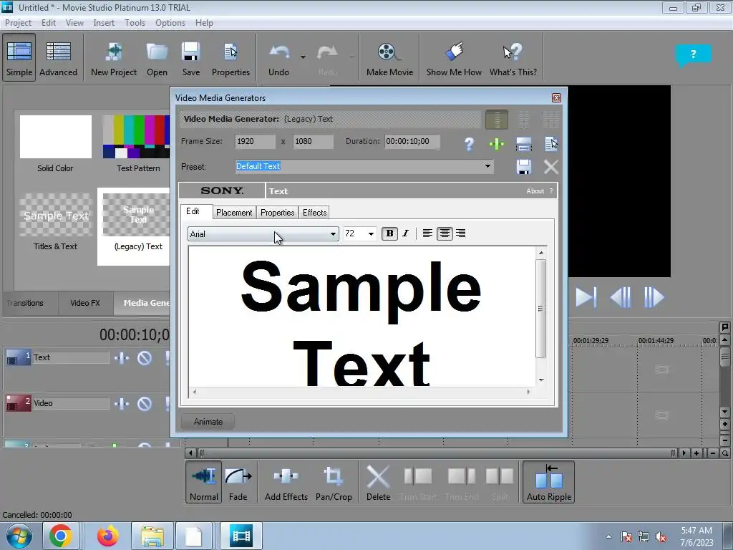Open the Edit menu
Viewport: 733px width, 550px height.
tap(48, 22)
